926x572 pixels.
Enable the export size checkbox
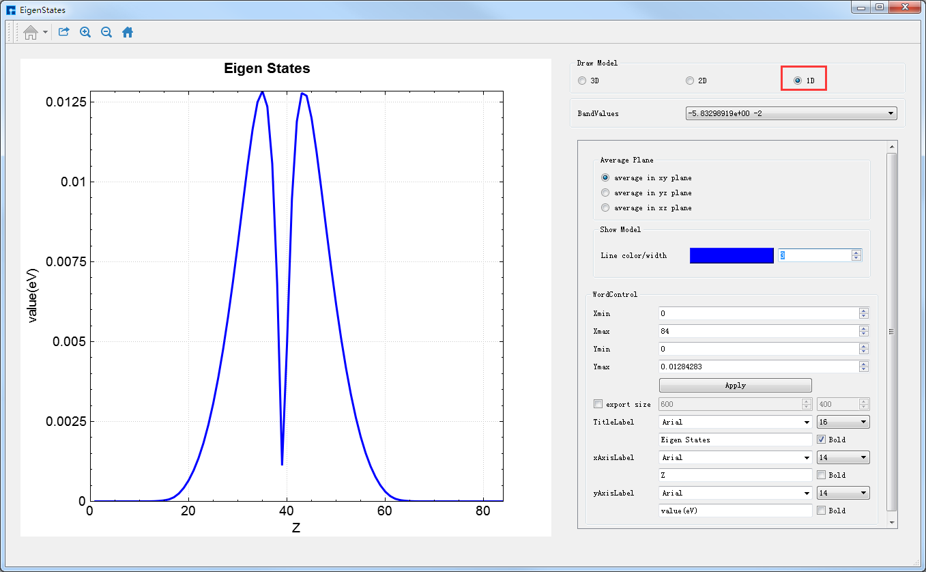pos(598,404)
